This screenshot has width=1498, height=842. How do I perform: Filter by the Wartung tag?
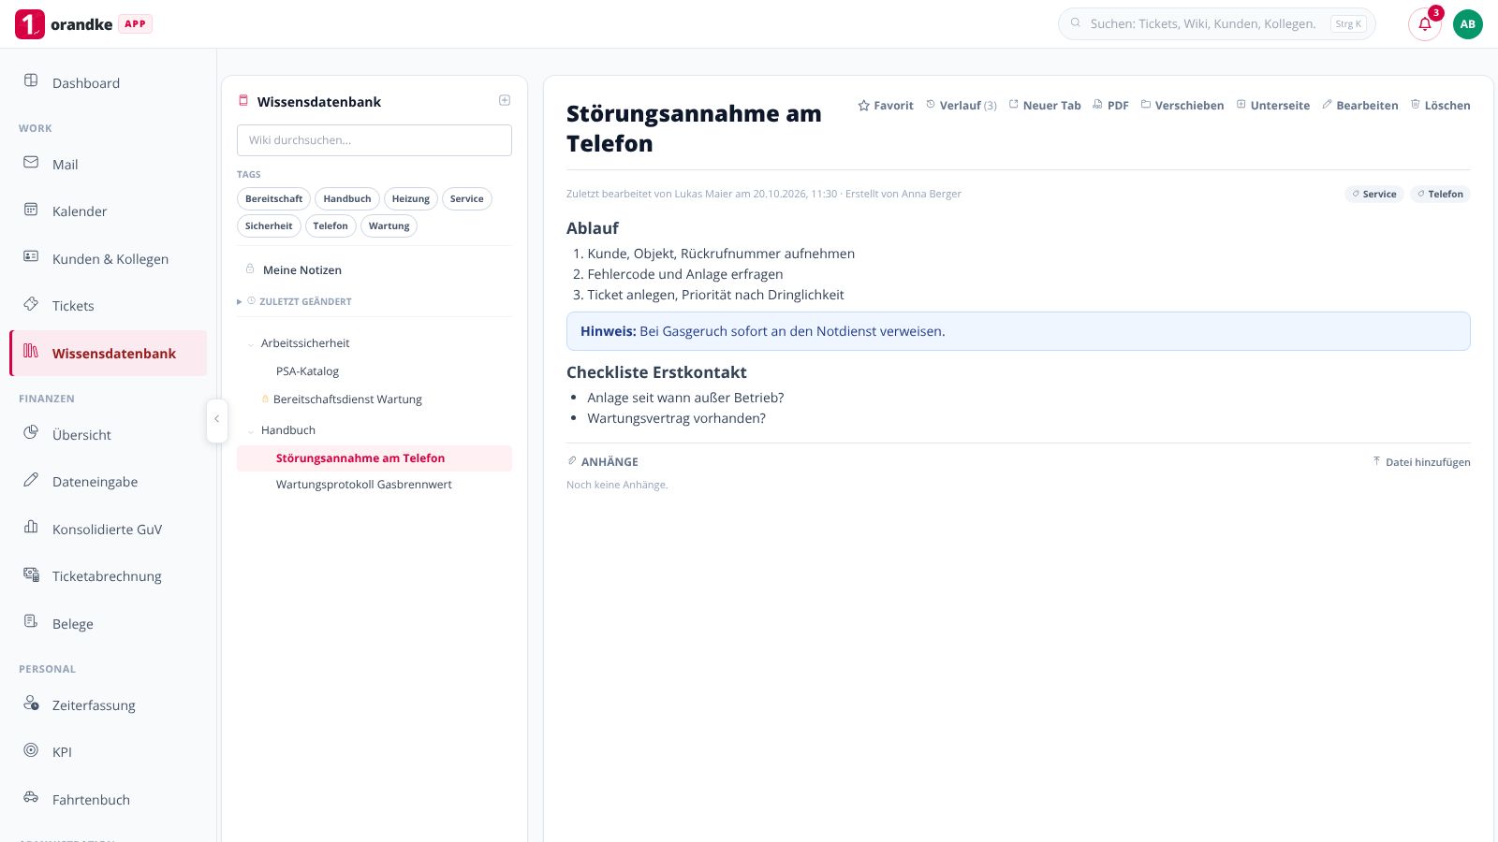389,225
